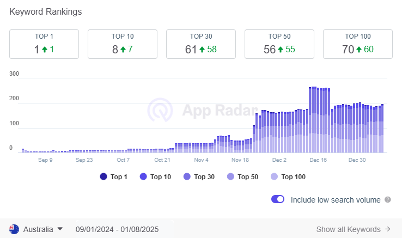Click the Top 100 legend color dot
Viewport: 402px width, 238px height.
point(274,176)
